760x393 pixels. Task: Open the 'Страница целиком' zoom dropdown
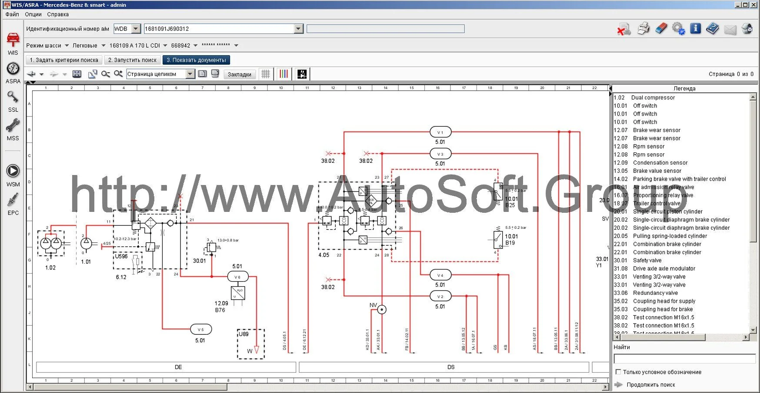[190, 74]
